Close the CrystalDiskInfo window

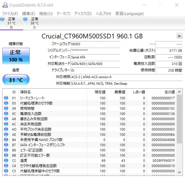coord(177,5)
